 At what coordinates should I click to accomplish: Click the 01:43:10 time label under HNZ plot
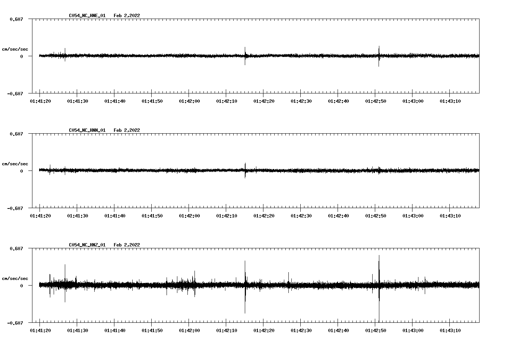coord(450,331)
